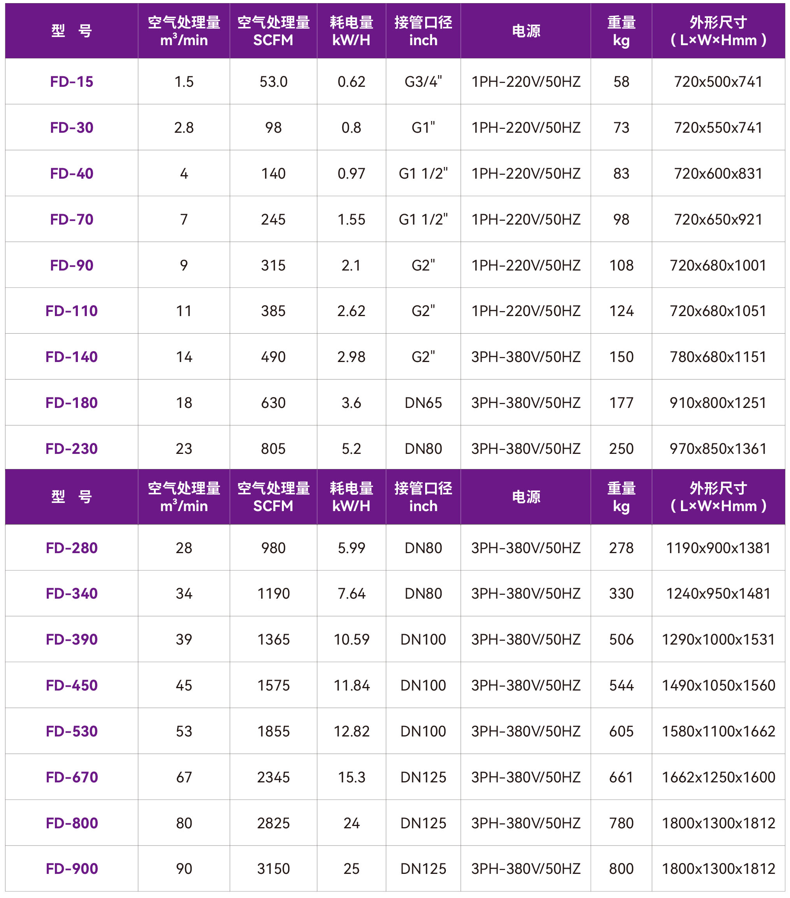Click the FD-280 model name
790x898 pixels.
coord(72,547)
